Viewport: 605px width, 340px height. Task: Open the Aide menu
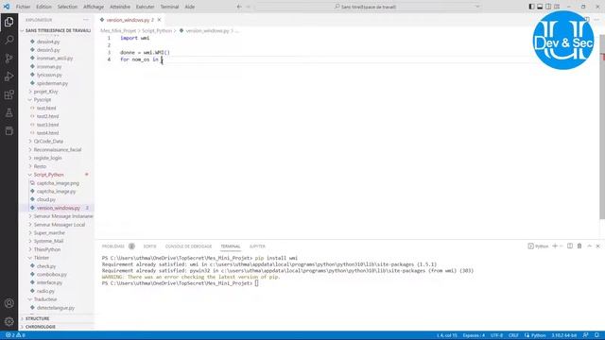(189, 7)
